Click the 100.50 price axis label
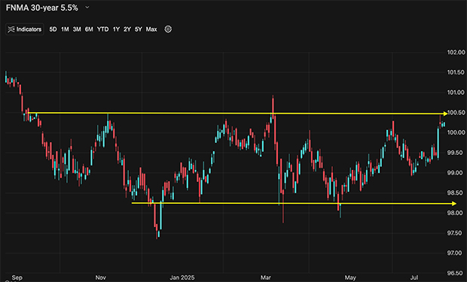 (x=456, y=113)
